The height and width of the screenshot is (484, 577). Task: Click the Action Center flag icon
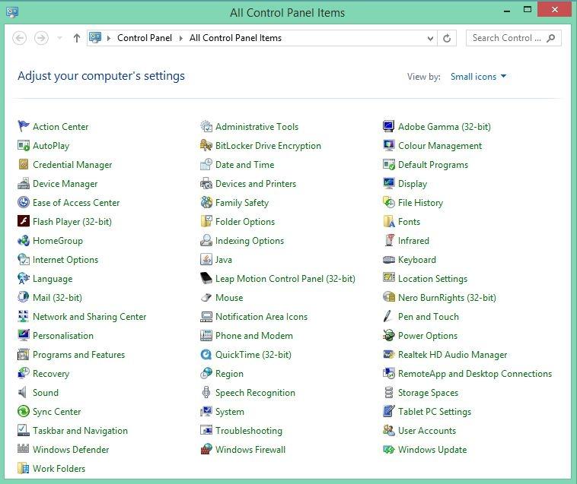pyautogui.click(x=23, y=126)
